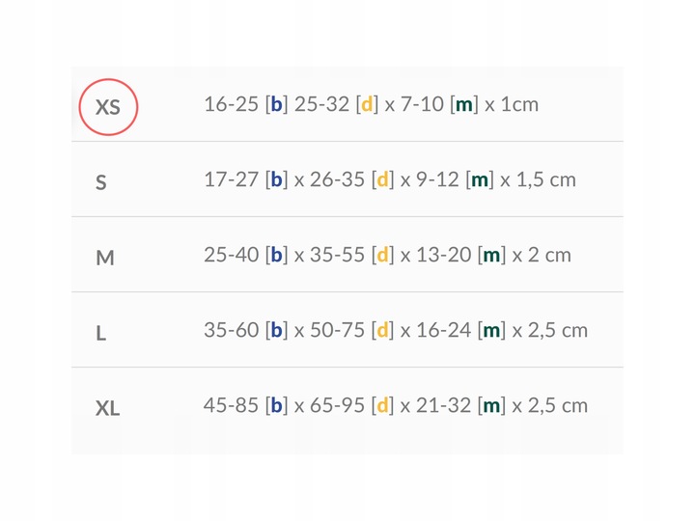Click the green m in the XS row
The image size is (695, 521).
point(464,104)
